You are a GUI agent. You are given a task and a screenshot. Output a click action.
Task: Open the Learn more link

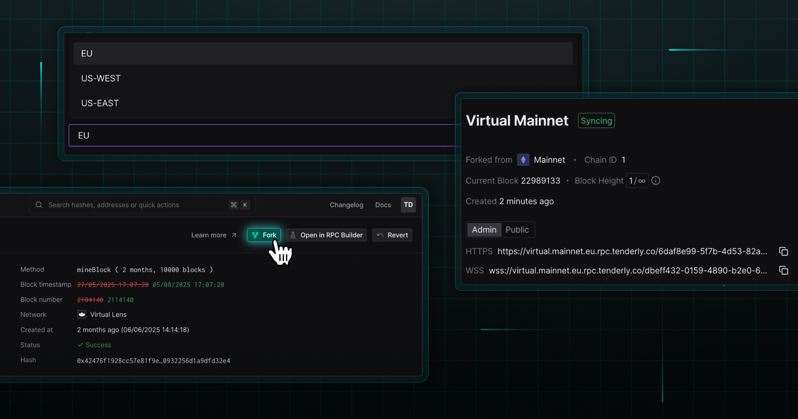coord(208,235)
